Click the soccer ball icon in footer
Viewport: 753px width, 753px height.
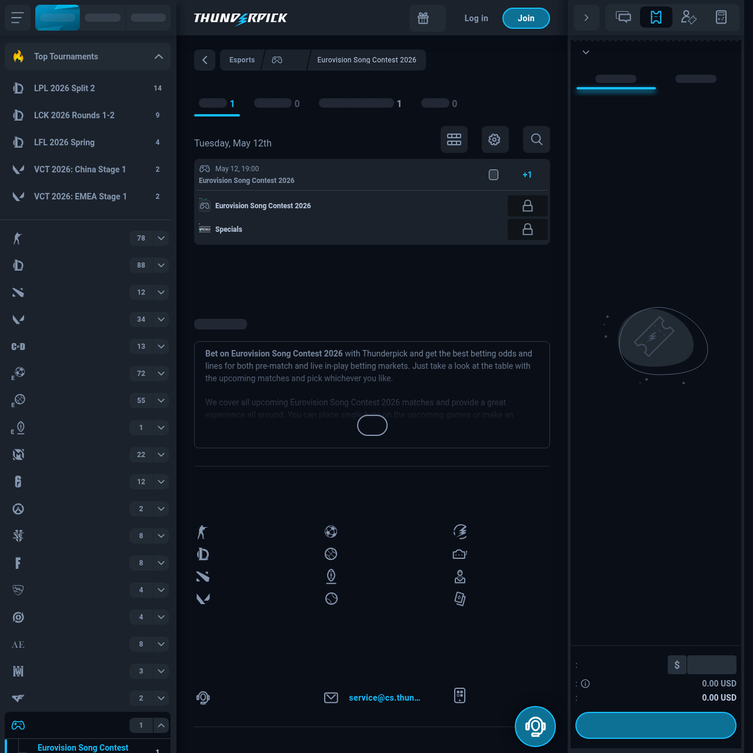point(331,532)
